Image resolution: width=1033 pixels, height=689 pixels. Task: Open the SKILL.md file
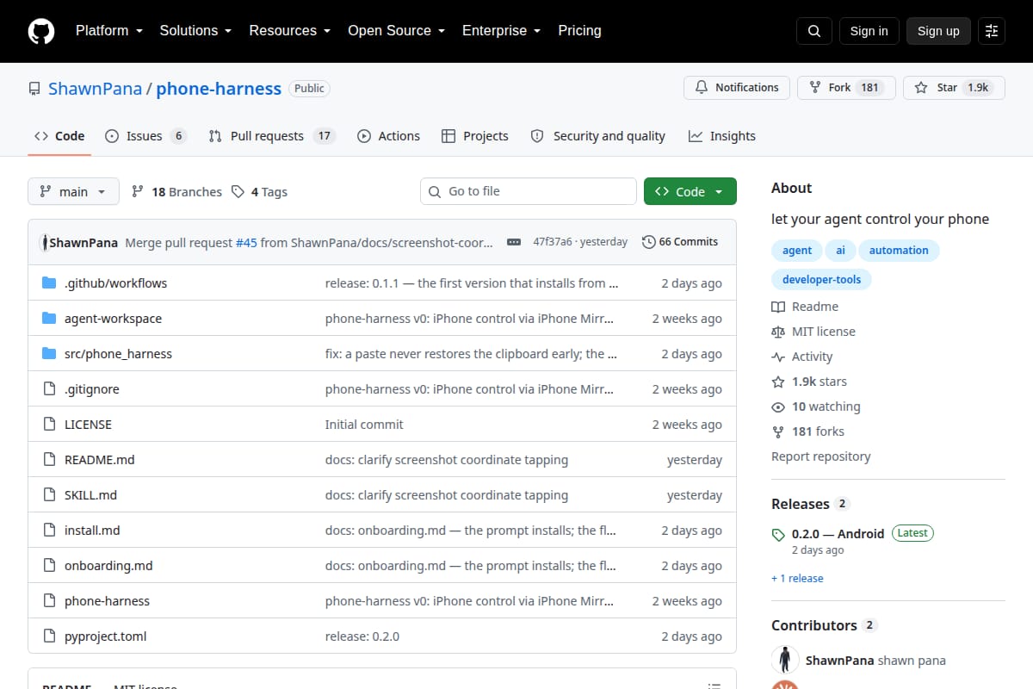pyautogui.click(x=90, y=495)
